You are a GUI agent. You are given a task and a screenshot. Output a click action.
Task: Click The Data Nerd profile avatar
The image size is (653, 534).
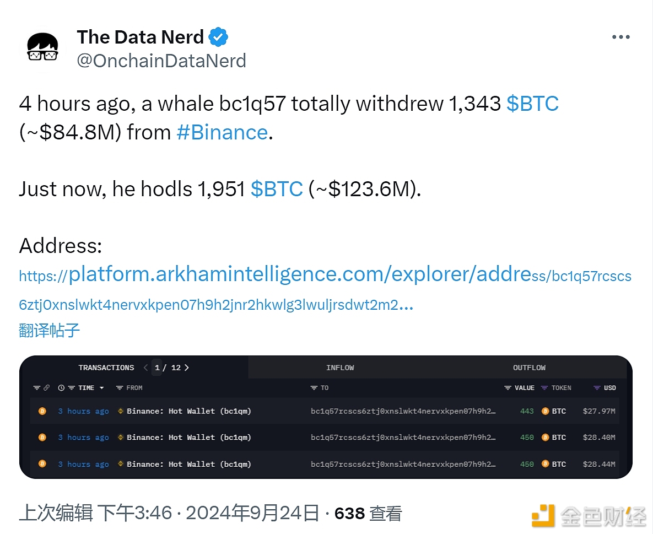coord(42,47)
